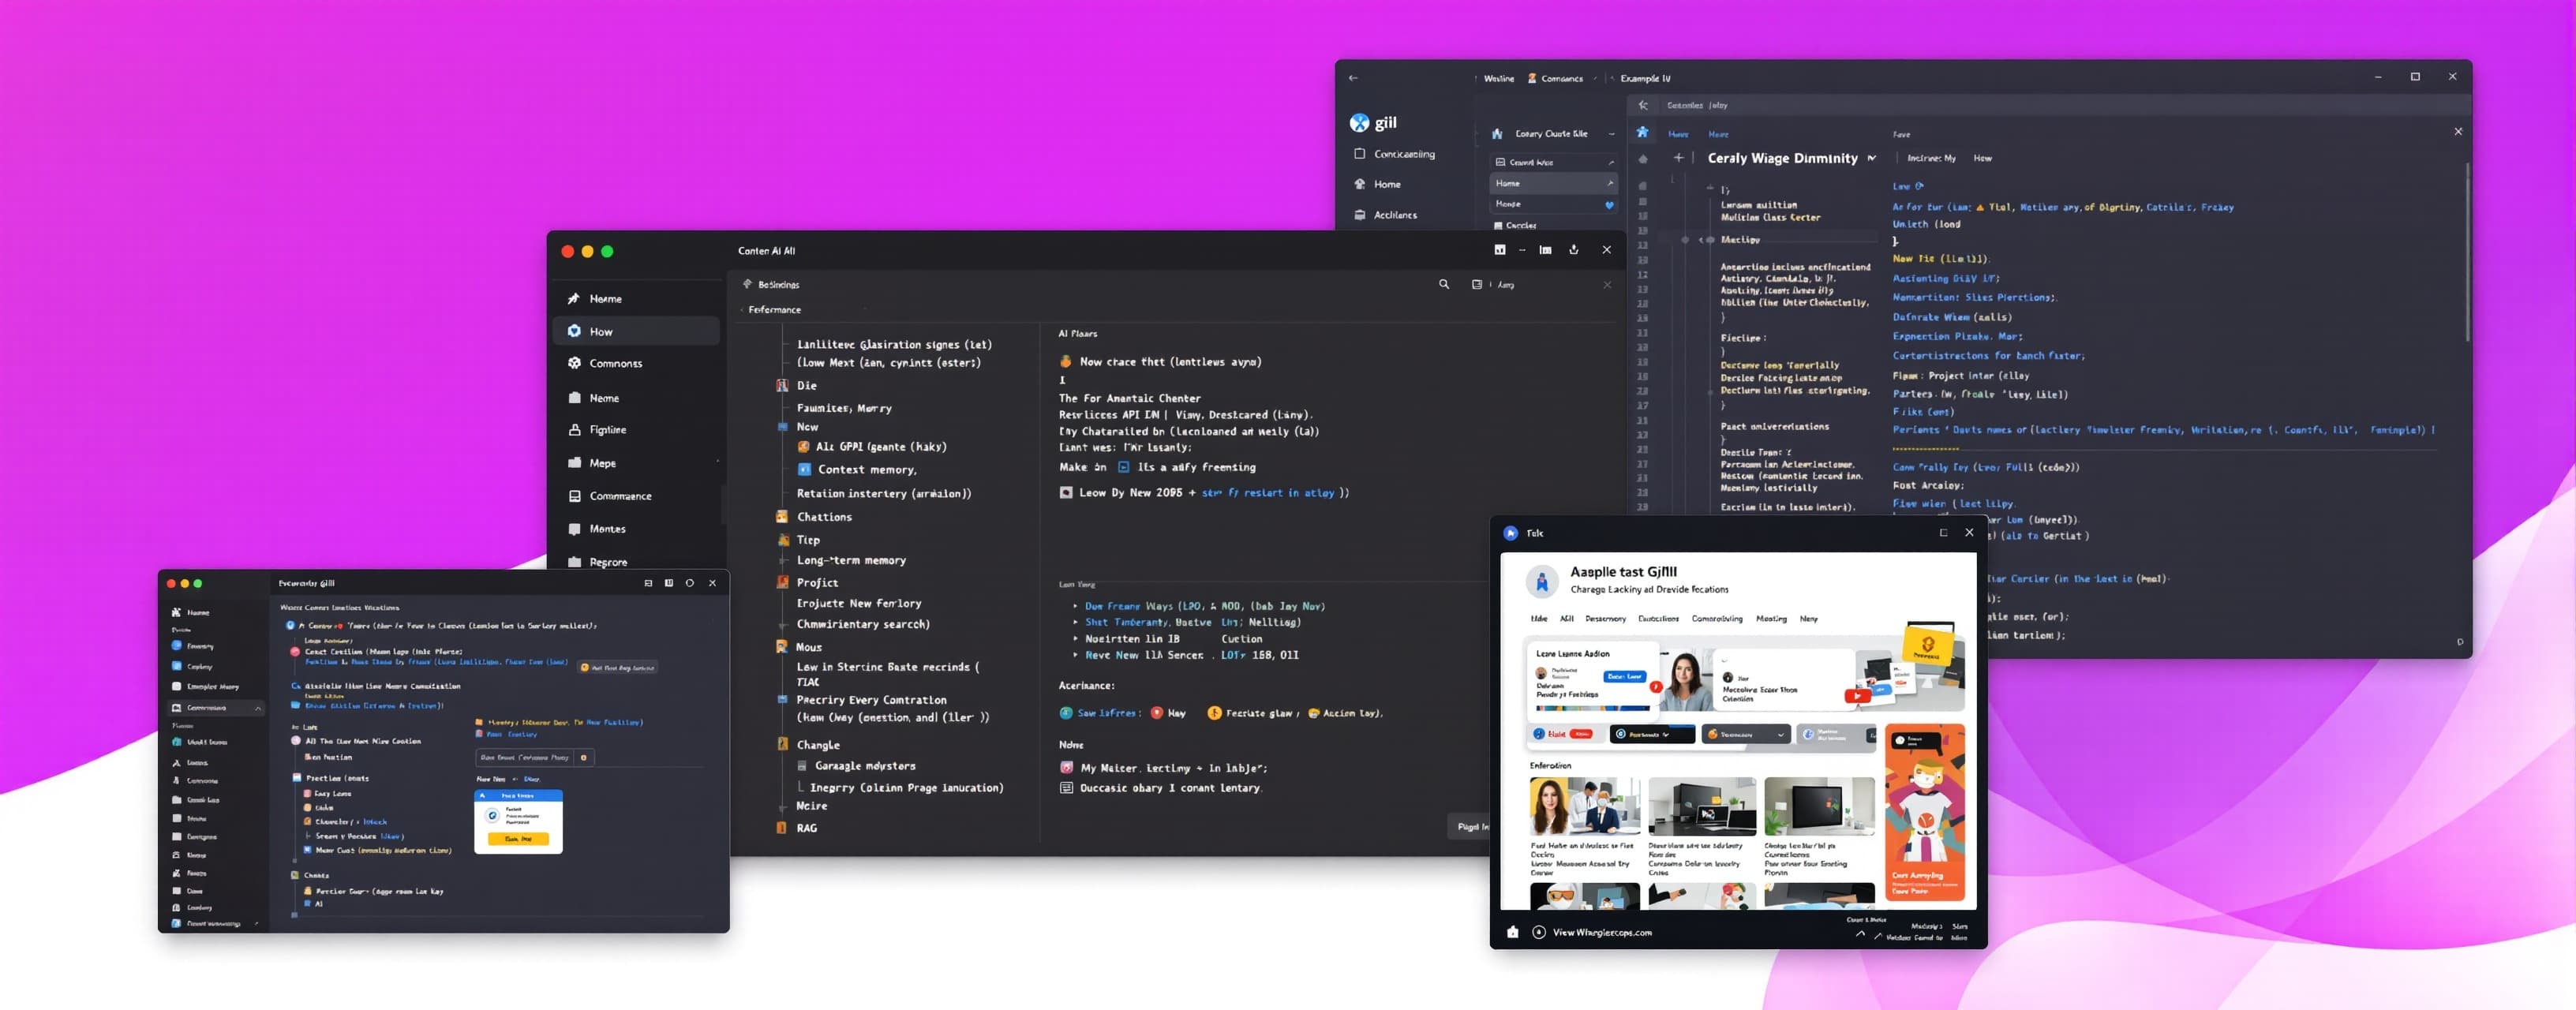Go back using the chevron beside Feformance
Viewport: 2576px width, 1010px height.
[741, 310]
